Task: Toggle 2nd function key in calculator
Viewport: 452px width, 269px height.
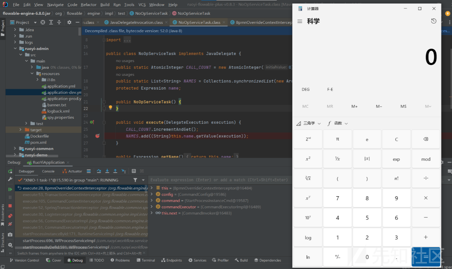Action: coord(308,139)
